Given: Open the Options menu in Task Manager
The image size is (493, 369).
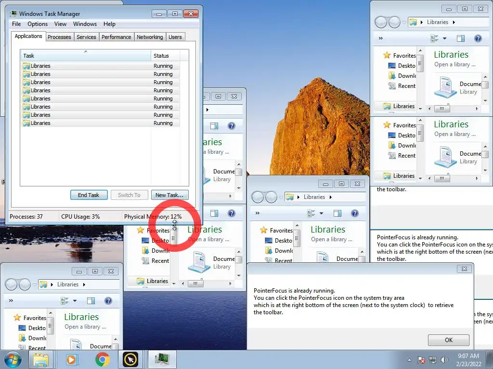Looking at the screenshot, I should 38,24.
